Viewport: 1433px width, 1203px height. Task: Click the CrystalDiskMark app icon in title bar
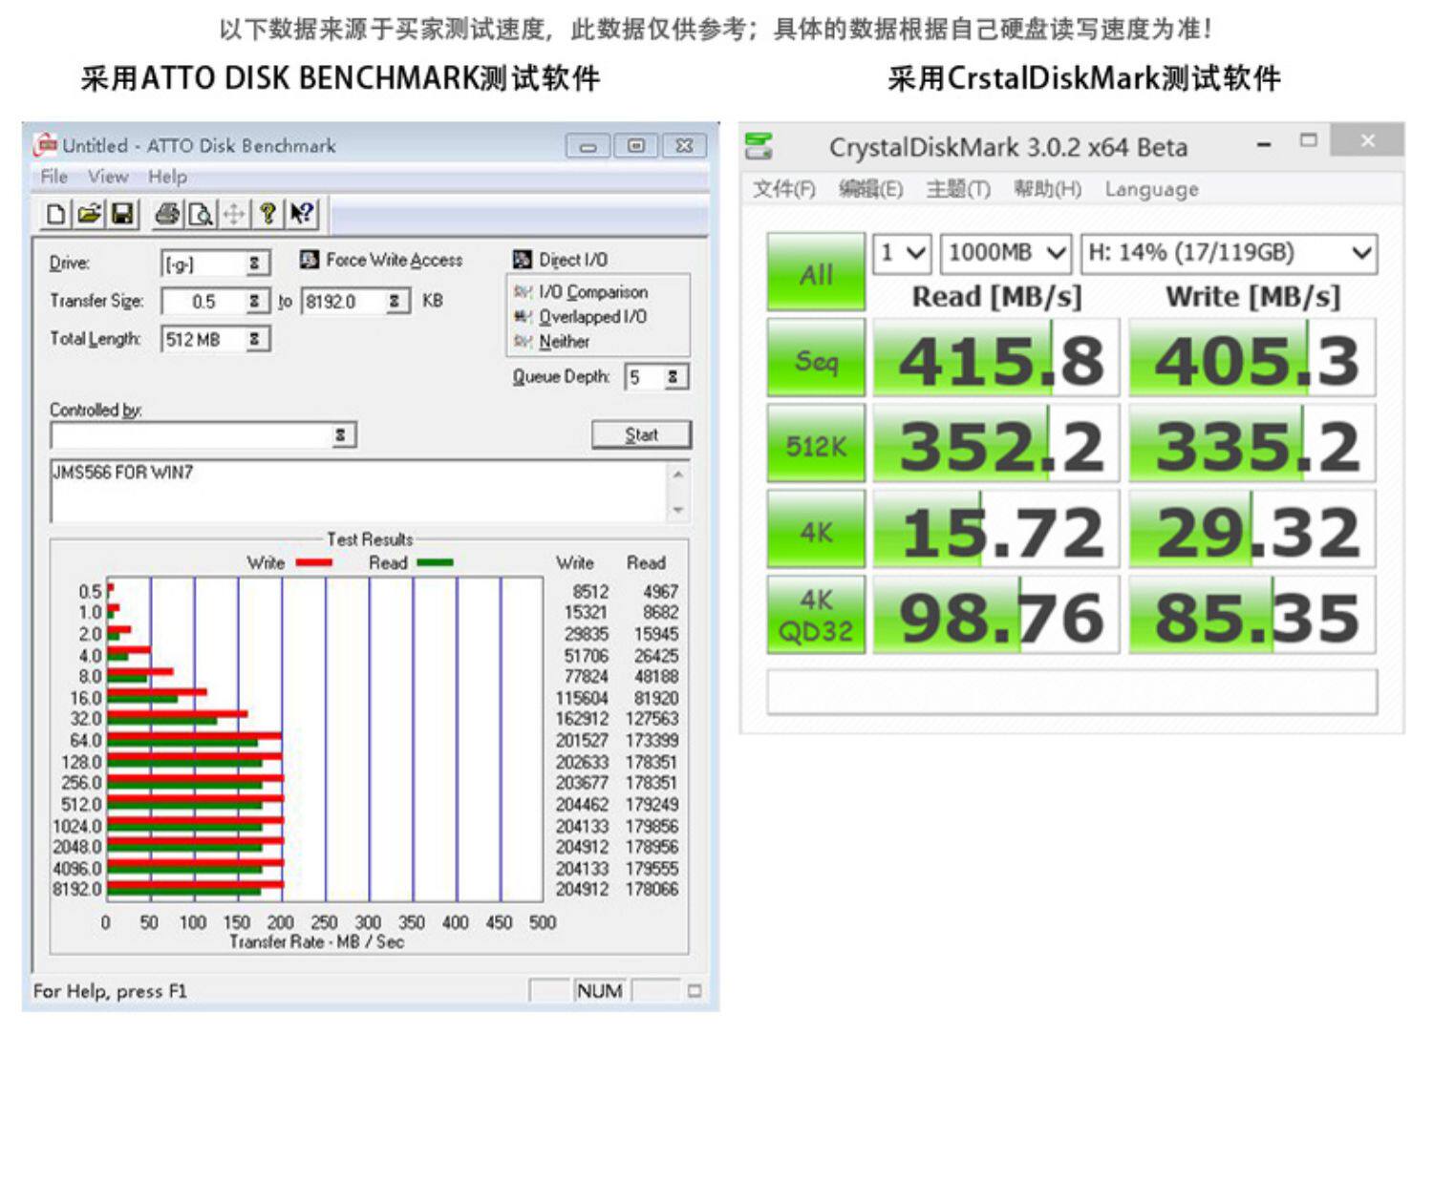point(759,147)
